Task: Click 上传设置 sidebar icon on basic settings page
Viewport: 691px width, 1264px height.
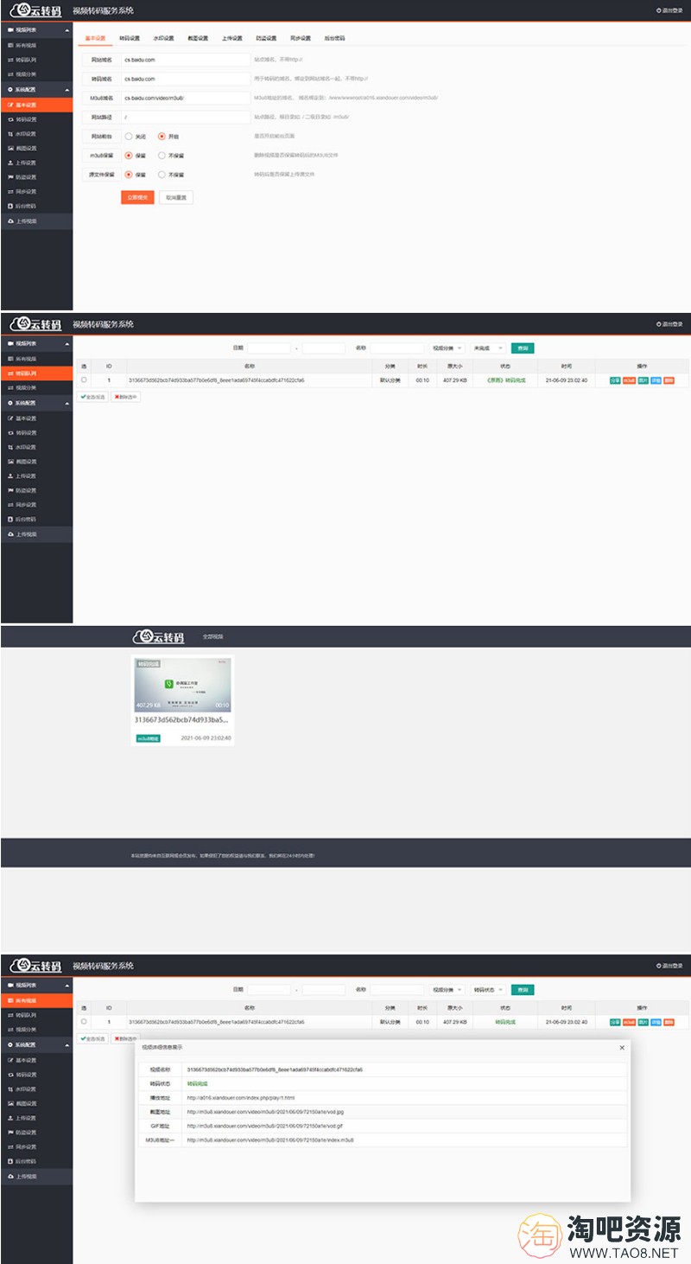Action: coord(10,163)
